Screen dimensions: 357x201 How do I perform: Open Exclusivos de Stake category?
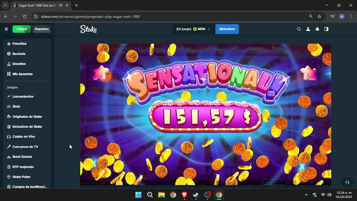28,126
